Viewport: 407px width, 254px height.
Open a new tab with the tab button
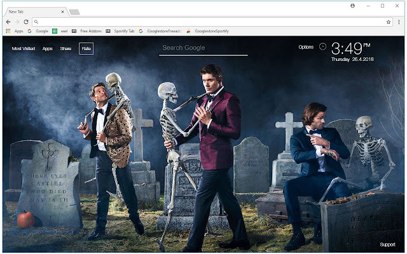[x=74, y=11]
